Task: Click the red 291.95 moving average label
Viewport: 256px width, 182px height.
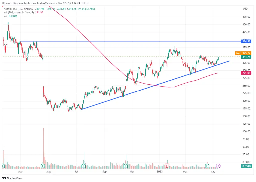Action: [x=246, y=73]
